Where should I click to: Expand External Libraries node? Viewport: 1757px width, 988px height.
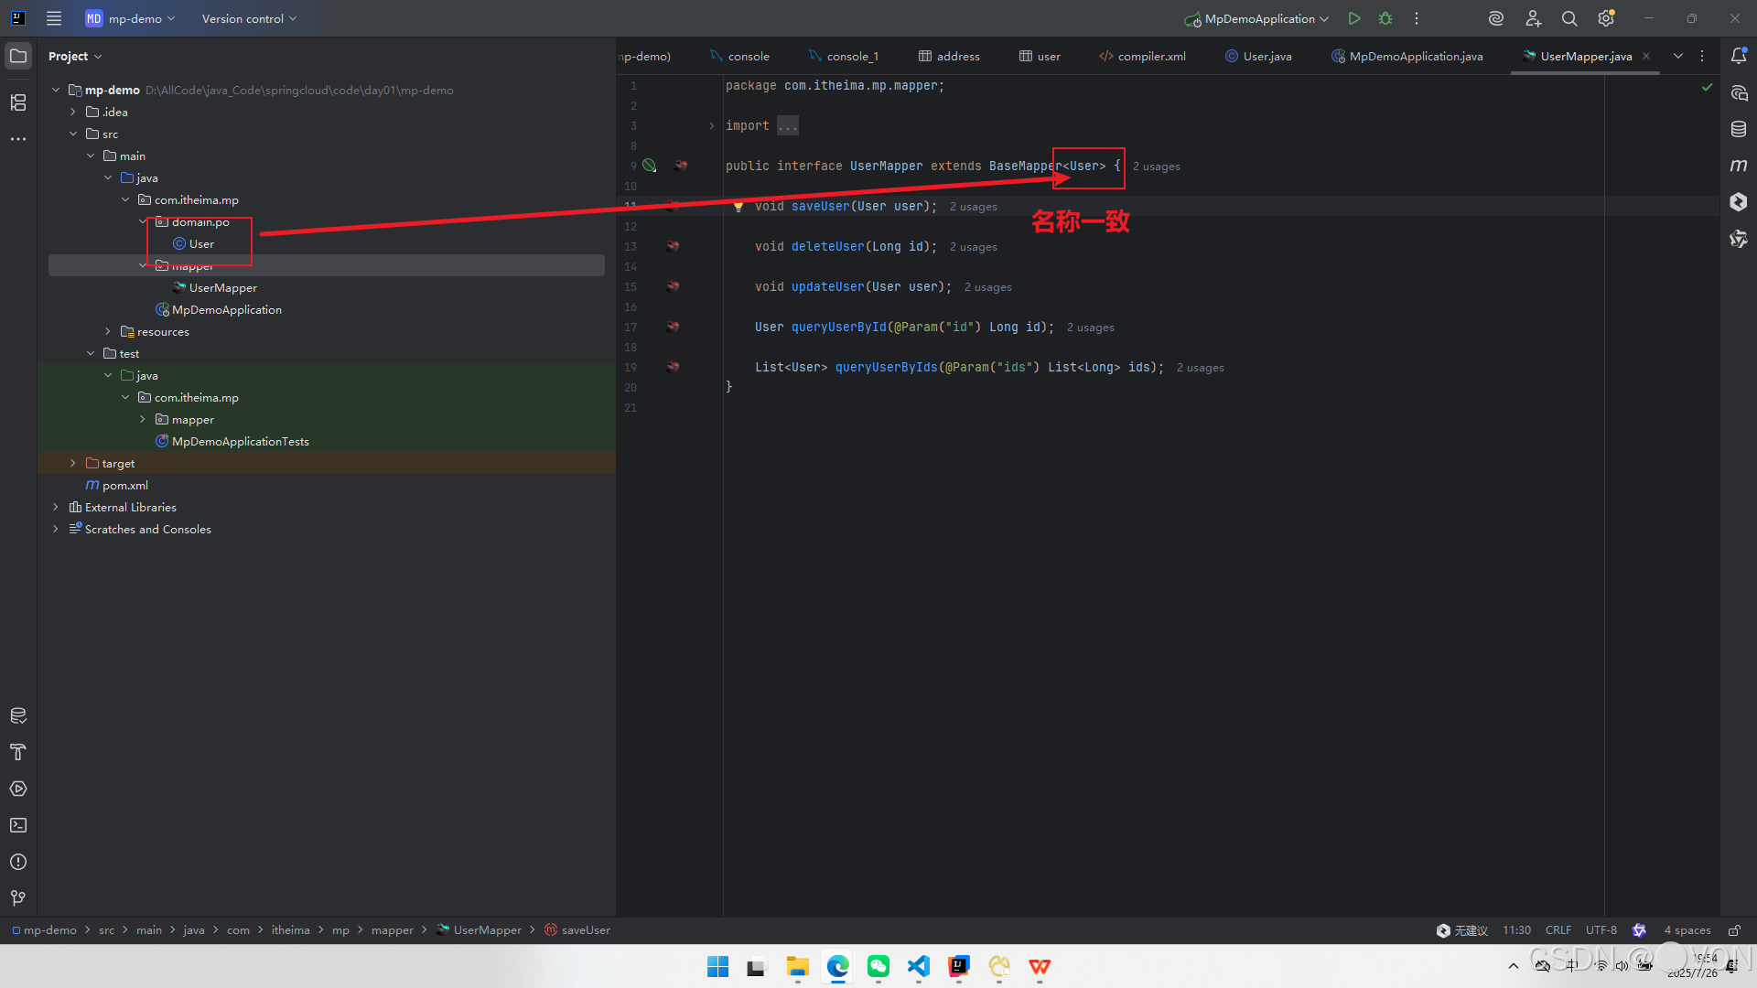point(56,508)
